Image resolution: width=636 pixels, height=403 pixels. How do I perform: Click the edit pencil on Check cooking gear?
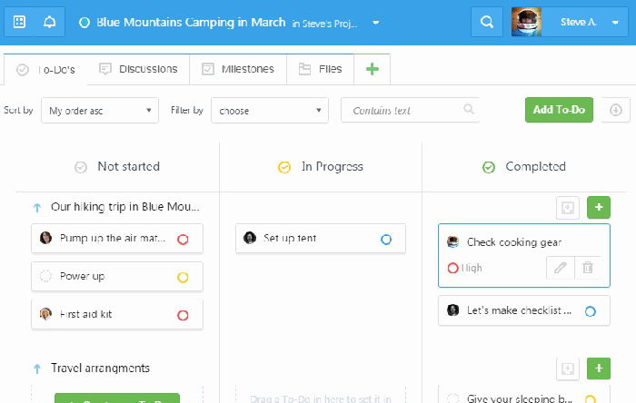tap(561, 268)
